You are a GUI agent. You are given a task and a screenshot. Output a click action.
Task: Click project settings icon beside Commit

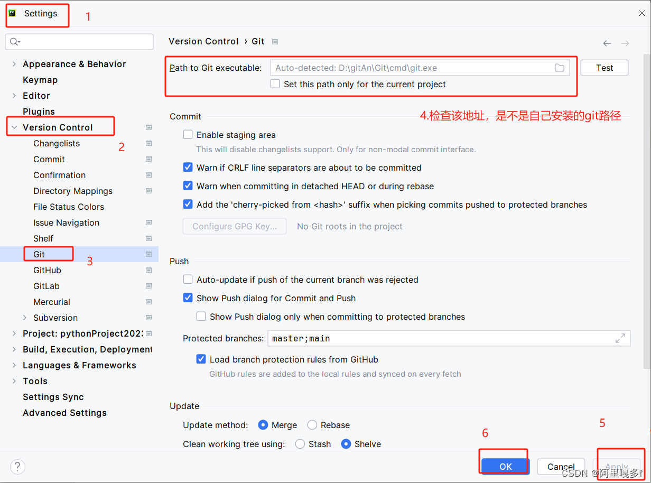tap(149, 159)
